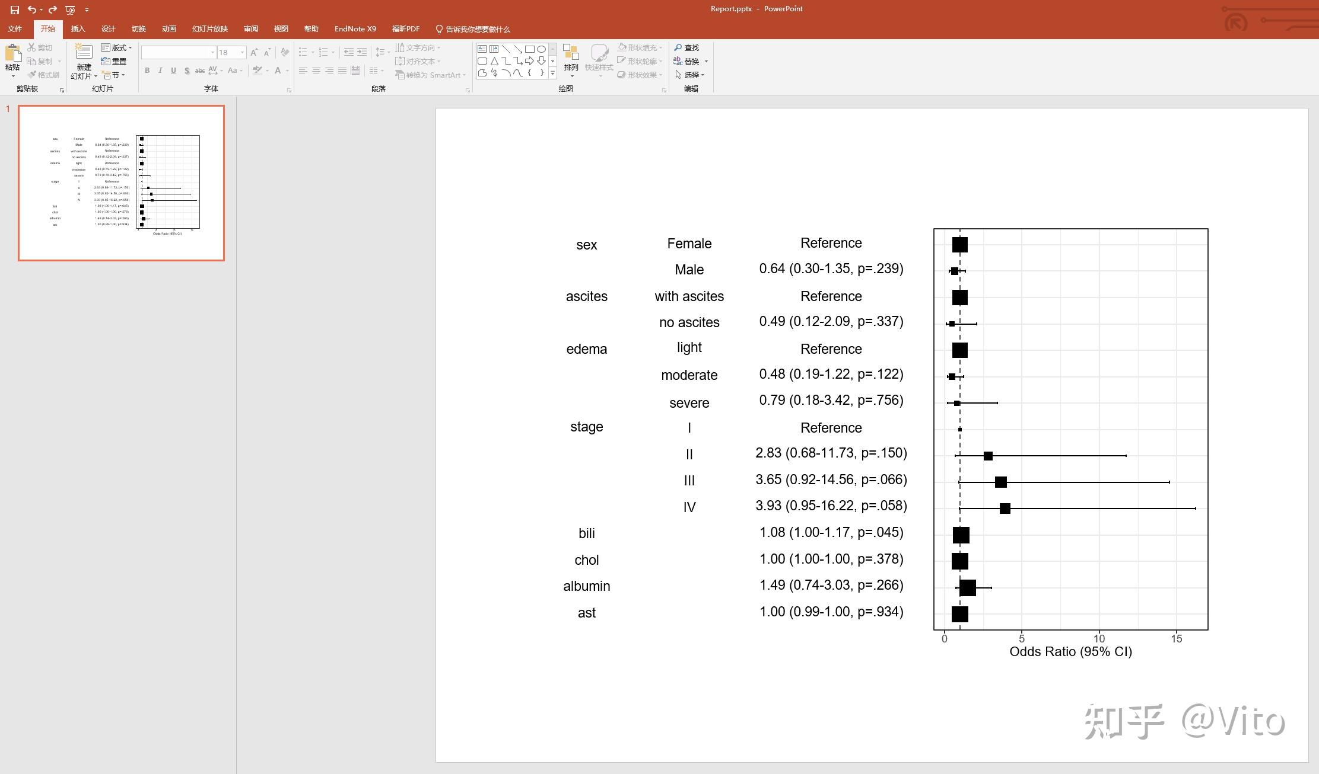Click the New Slide icon
Image resolution: width=1319 pixels, height=774 pixels.
point(84,53)
